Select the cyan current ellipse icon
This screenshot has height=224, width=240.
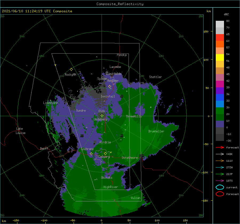(220, 187)
